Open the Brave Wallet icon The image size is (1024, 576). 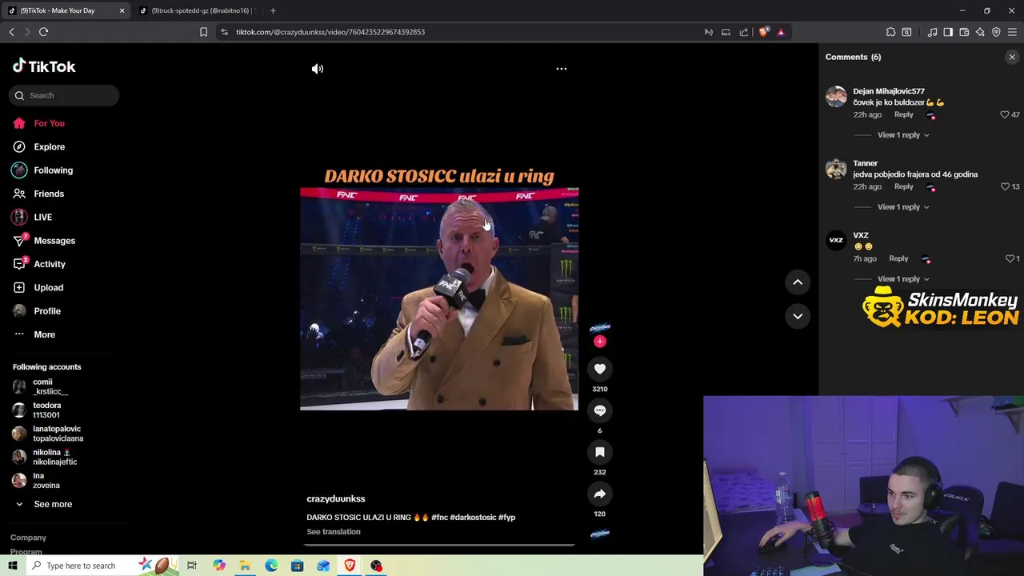pyautogui.click(x=964, y=32)
